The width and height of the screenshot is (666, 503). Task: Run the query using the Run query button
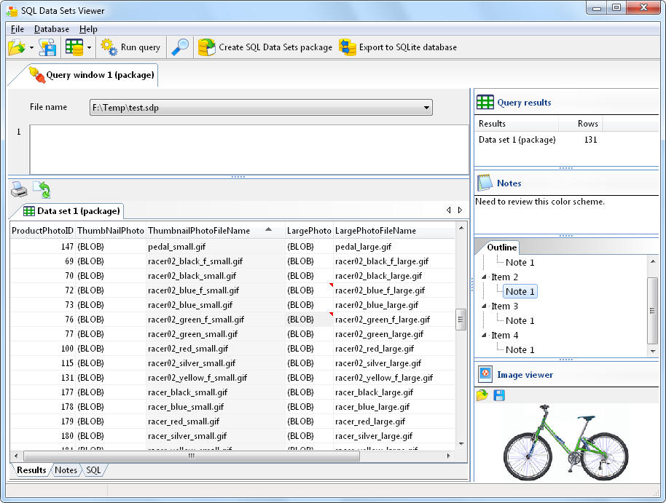[x=131, y=47]
